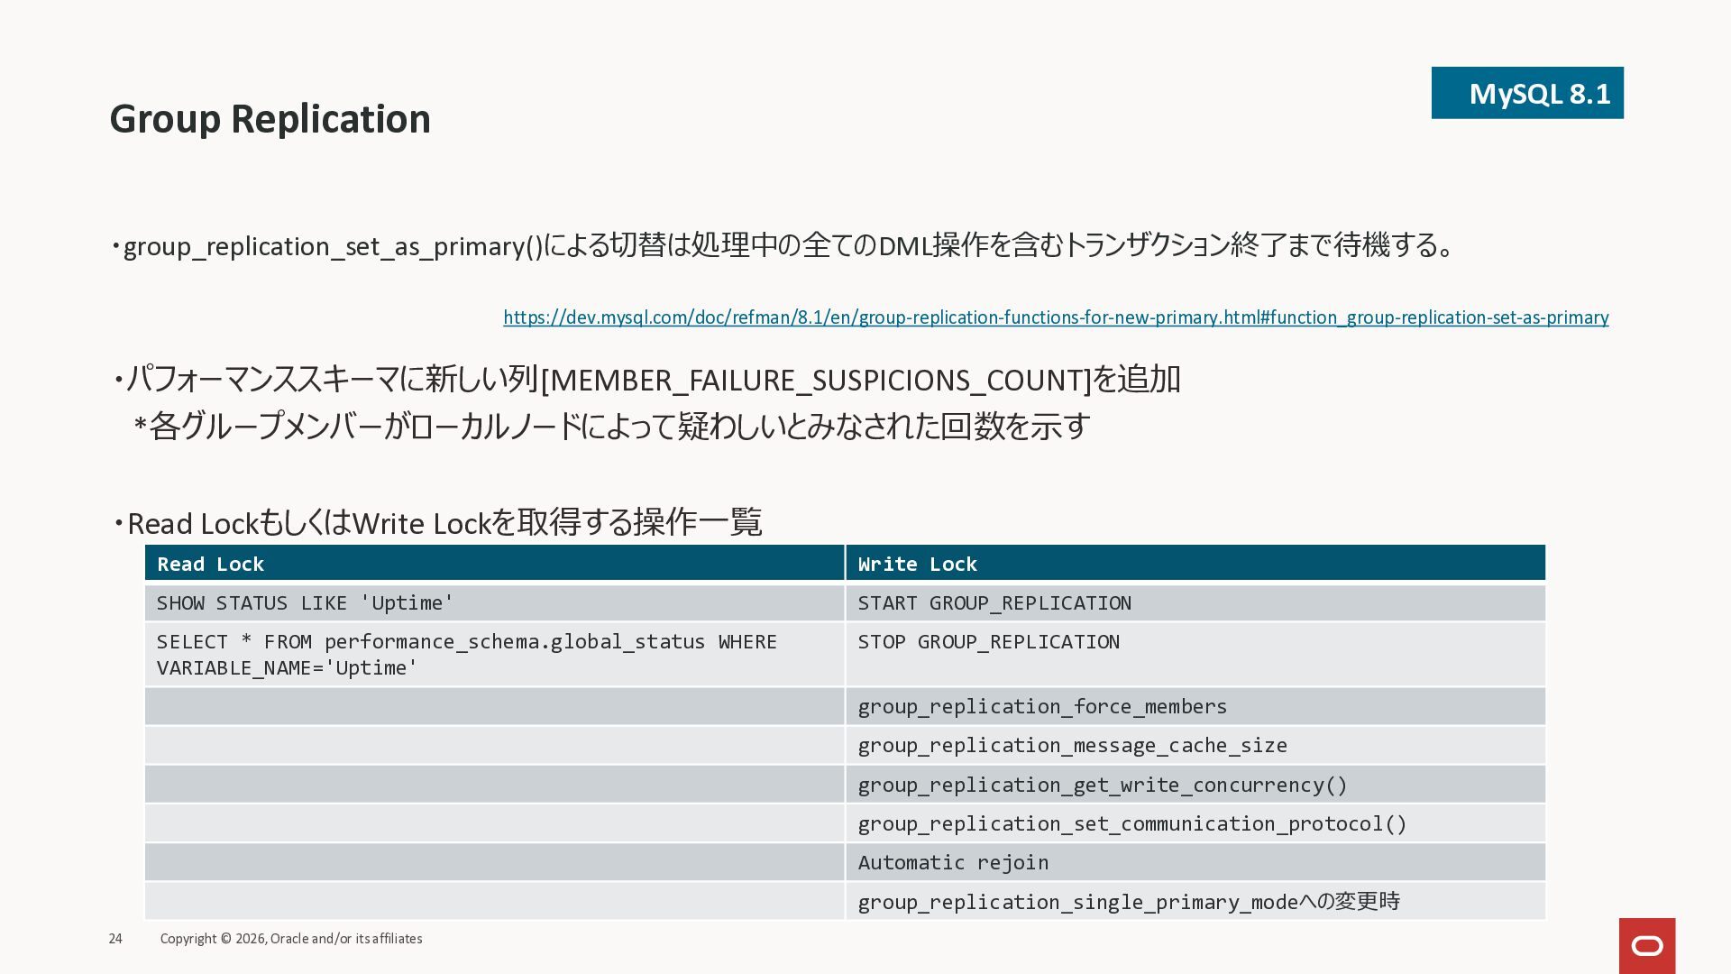Viewport: 1731px width, 974px height.
Task: Click the group_replication_message_cache_size row
Action: coord(1072,746)
